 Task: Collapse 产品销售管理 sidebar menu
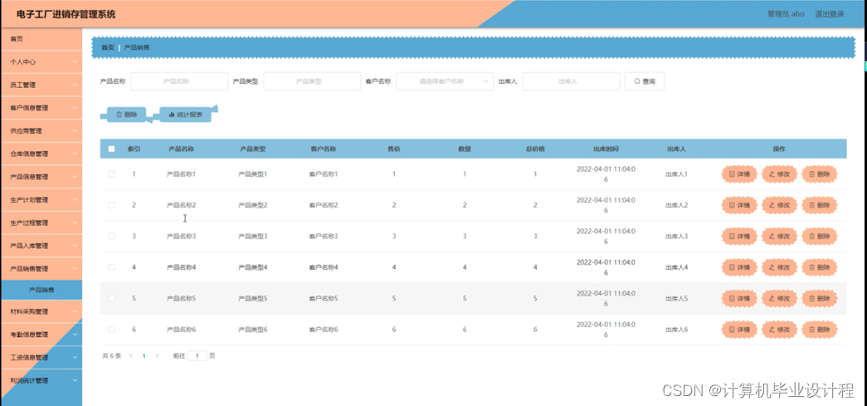41,269
